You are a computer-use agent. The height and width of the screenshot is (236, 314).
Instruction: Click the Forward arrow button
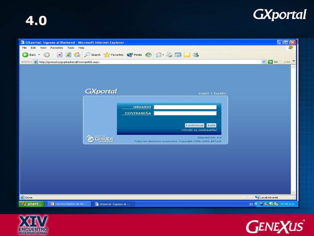[x=47, y=55]
